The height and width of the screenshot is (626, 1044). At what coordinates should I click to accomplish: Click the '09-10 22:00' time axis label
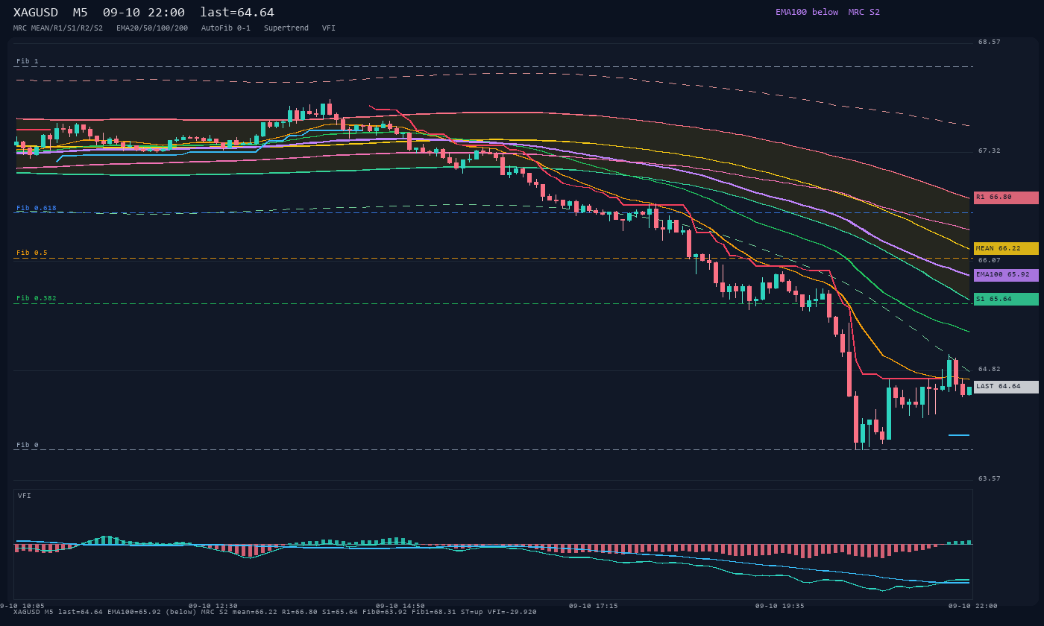(x=972, y=606)
